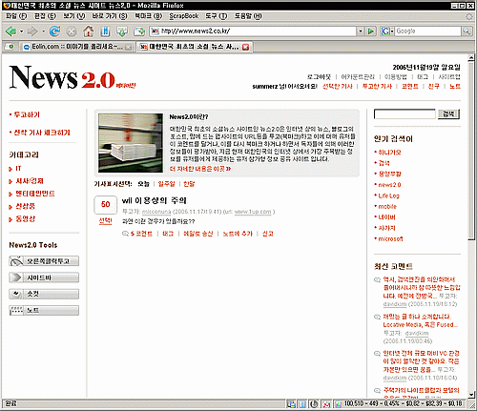Open the Bookmarks (B) menu

[x=149, y=16]
